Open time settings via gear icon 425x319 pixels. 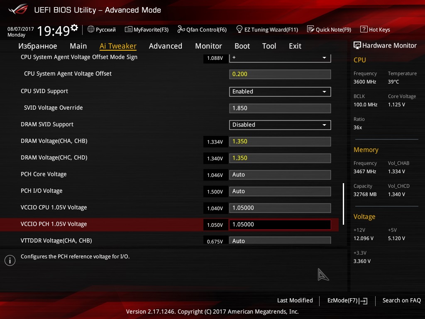pos(74,28)
